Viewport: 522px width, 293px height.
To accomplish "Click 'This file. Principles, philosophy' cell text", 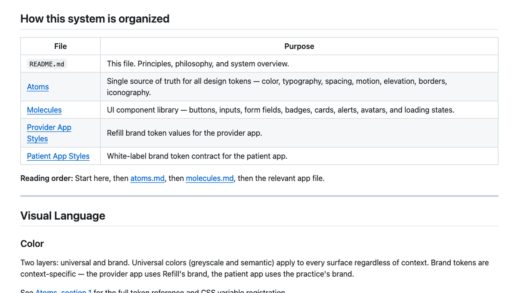I will (198, 64).
